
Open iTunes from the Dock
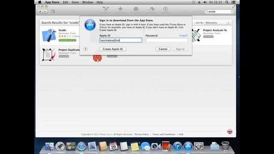pos(177,146)
